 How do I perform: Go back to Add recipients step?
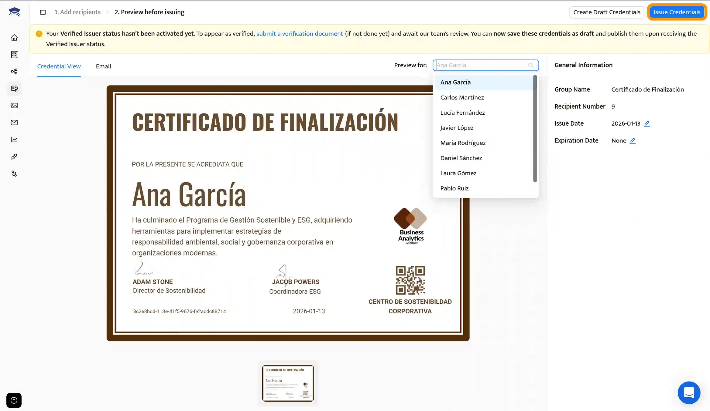[77, 12]
